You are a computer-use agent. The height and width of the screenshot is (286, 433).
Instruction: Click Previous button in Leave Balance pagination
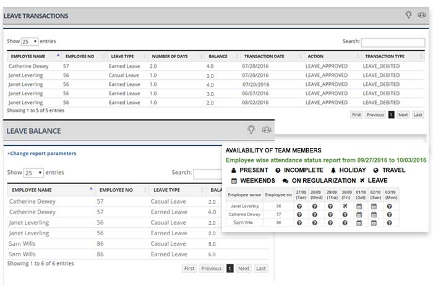(212, 268)
